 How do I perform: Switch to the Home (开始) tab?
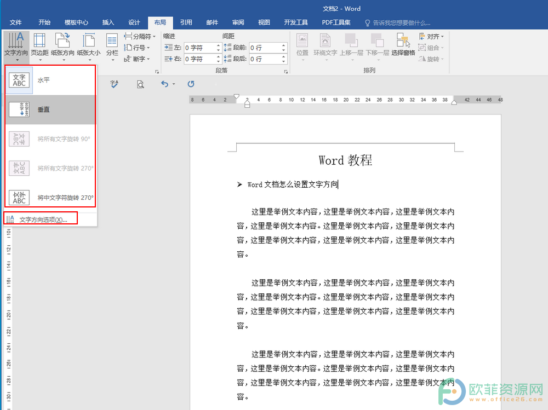pyautogui.click(x=44, y=22)
